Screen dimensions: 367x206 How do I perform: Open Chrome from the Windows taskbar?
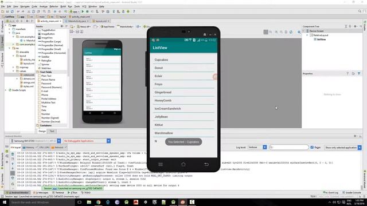click(98, 202)
